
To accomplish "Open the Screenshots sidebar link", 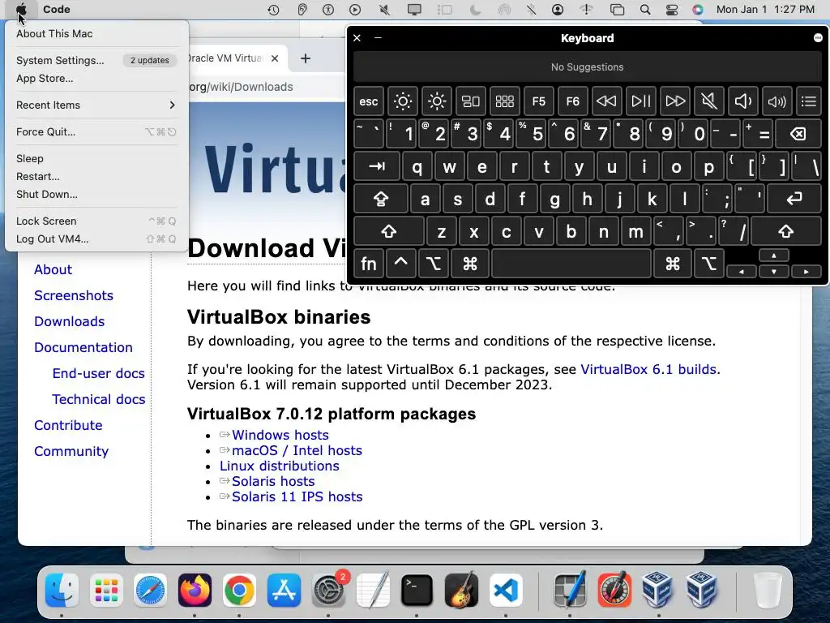I will (74, 295).
